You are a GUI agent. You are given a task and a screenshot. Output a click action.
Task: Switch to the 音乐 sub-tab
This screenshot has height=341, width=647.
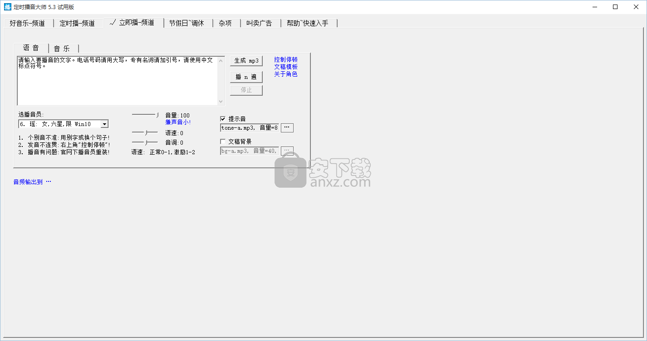63,49
